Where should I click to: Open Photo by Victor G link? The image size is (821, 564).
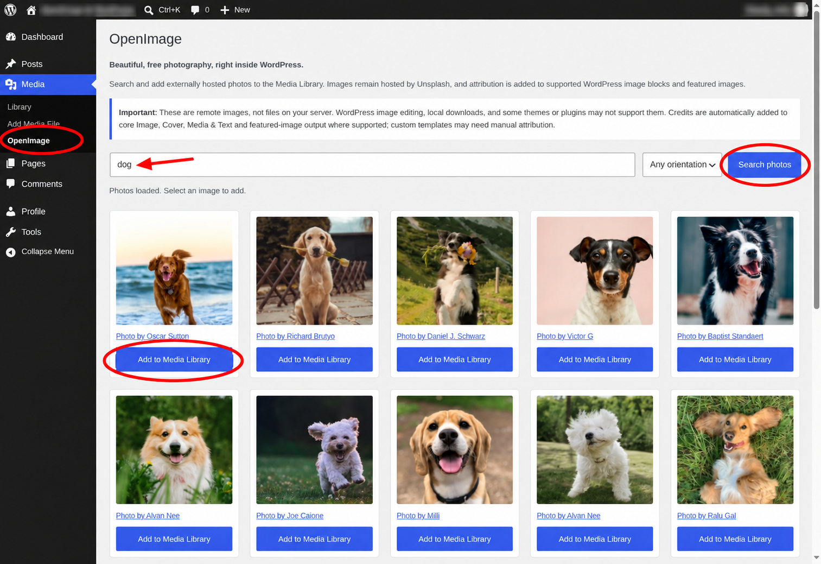[565, 336]
